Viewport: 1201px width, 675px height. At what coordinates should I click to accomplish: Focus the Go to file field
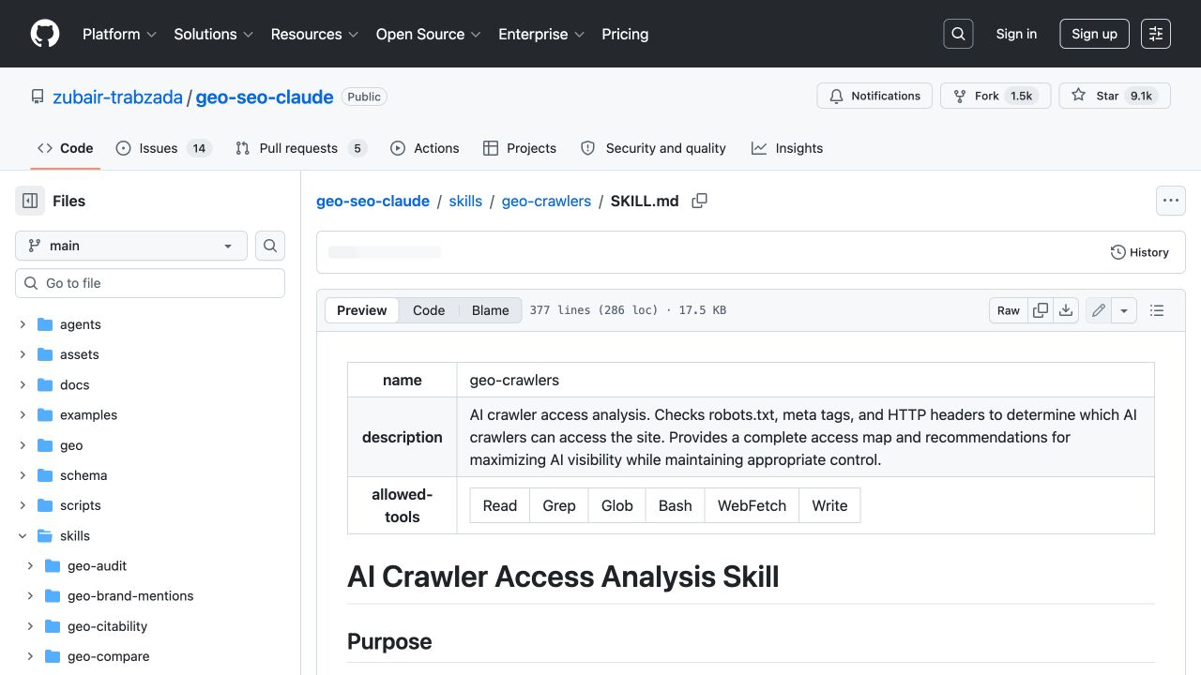150,283
